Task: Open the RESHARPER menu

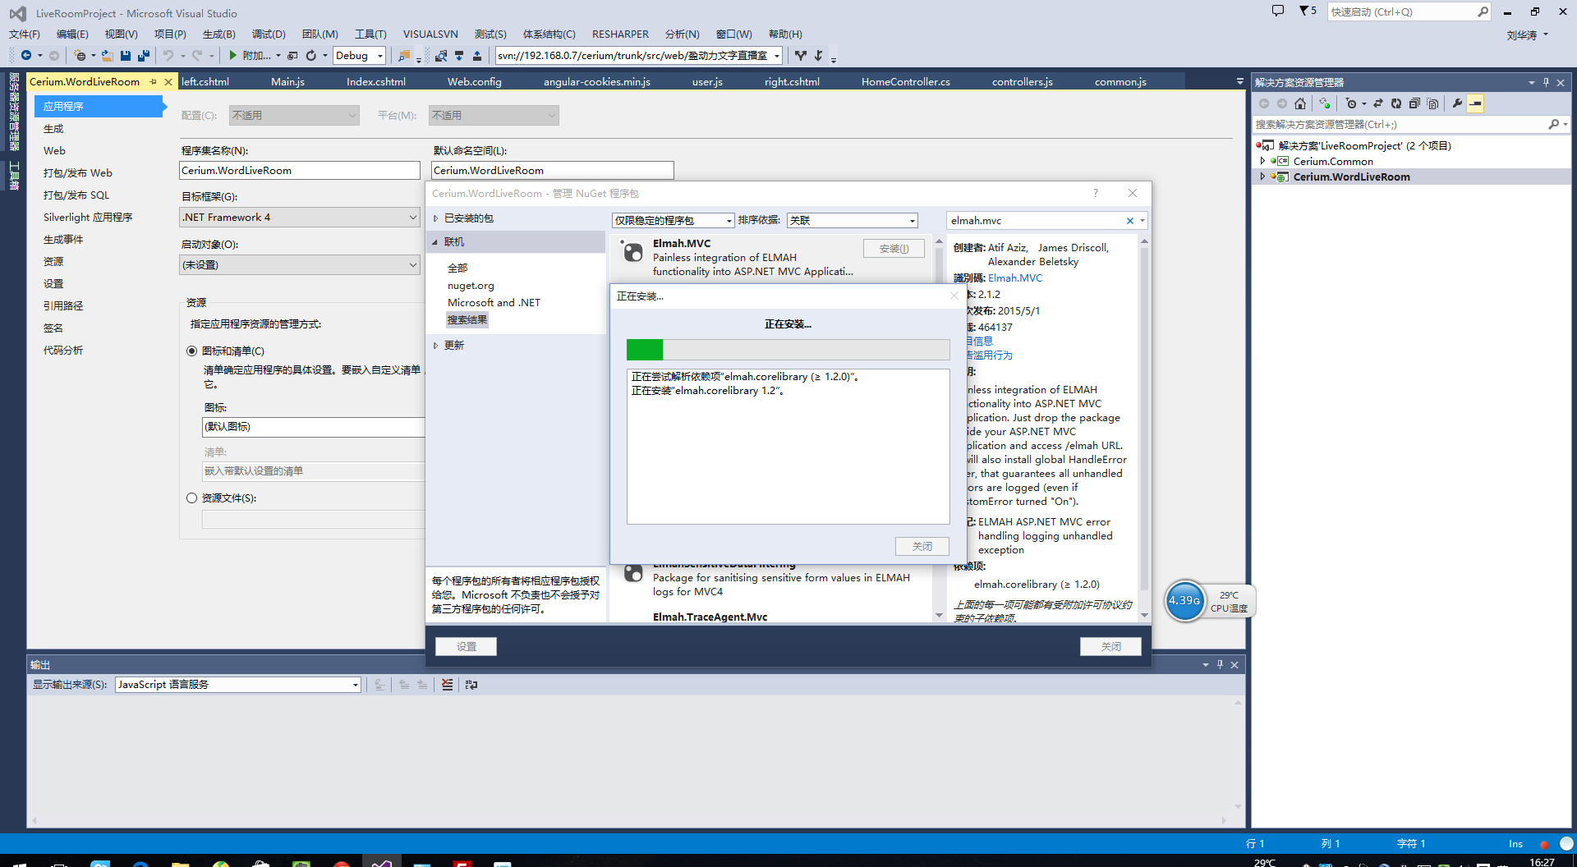Action: click(x=620, y=34)
